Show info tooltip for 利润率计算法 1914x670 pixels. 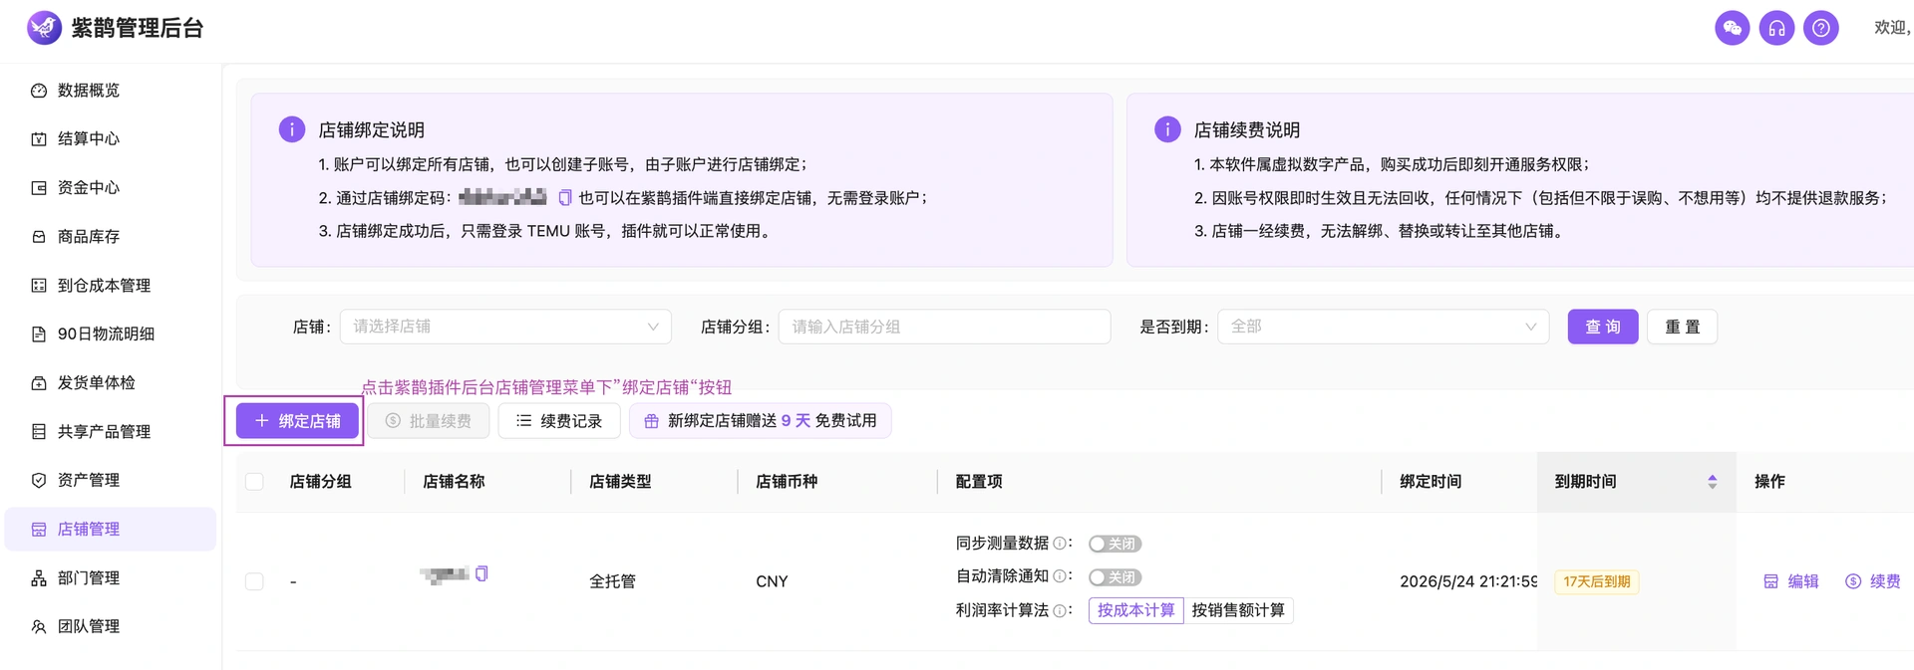(1060, 610)
